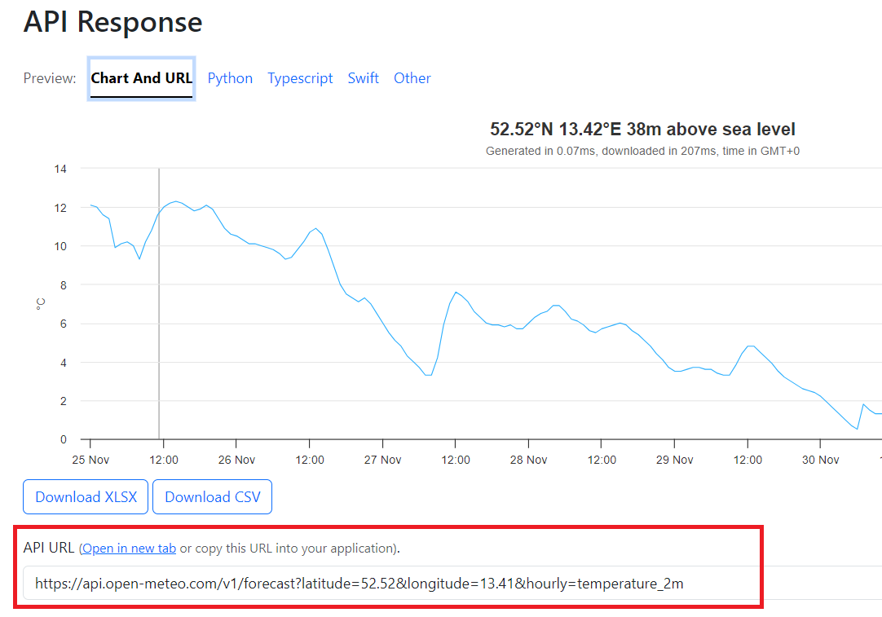This screenshot has width=882, height=617.
Task: Select the 26 Nov axis label
Action: [x=236, y=460]
